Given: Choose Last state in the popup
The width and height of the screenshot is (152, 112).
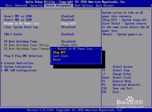Looking at the screenshot, I should tap(61, 56).
